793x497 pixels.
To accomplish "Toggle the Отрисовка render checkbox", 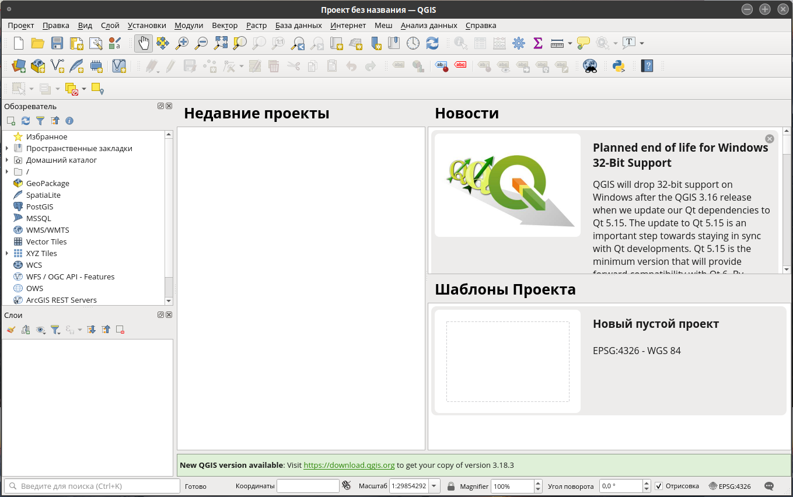I will pos(659,486).
